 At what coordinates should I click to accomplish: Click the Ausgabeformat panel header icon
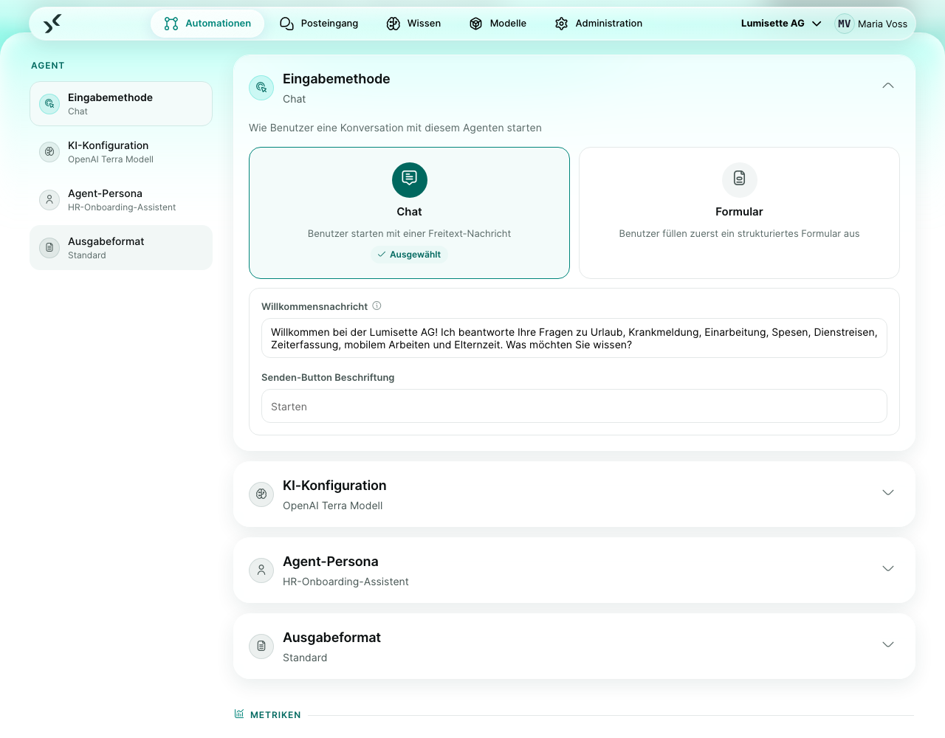tap(261, 646)
